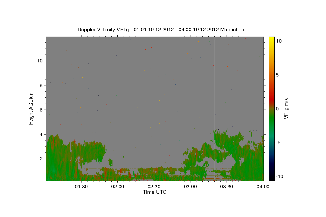The width and height of the screenshot is (326, 217).
Task: Click the 02:30 time tick label
Action: tap(154, 187)
